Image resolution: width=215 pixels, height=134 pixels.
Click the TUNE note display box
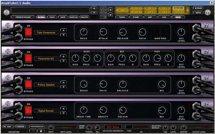point(129,127)
